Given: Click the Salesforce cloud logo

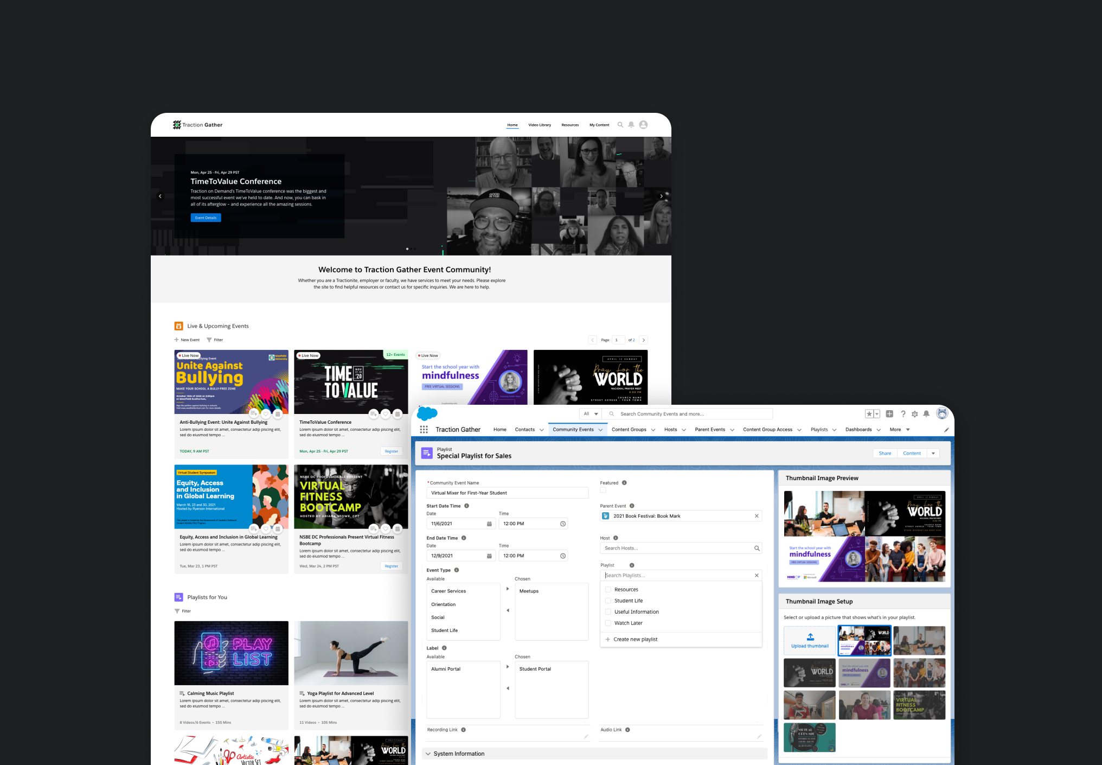Looking at the screenshot, I should 427,414.
